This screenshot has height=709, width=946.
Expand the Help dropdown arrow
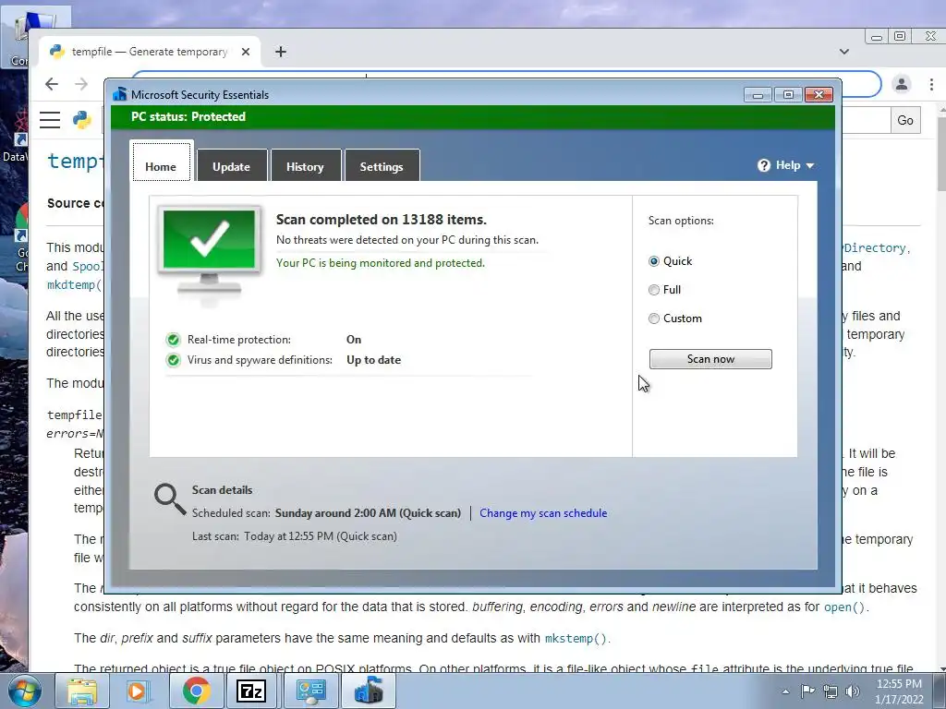pyautogui.click(x=809, y=166)
